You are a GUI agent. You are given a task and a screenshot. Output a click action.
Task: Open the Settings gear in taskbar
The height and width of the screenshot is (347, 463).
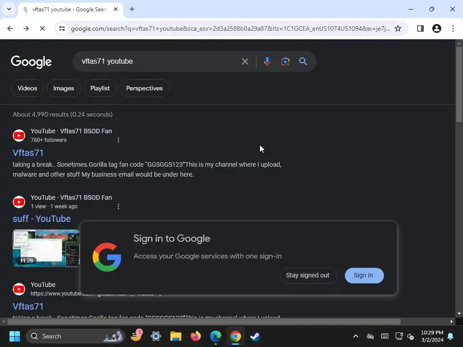click(156, 336)
